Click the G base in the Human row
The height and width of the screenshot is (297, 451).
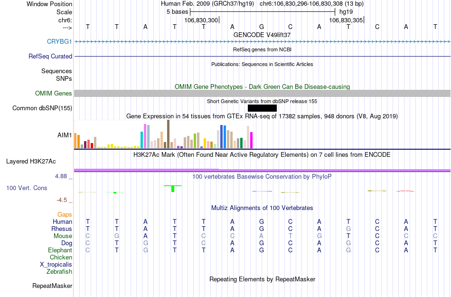262,221
